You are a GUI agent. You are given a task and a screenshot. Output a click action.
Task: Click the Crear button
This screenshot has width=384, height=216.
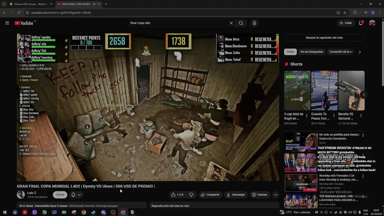click(345, 23)
